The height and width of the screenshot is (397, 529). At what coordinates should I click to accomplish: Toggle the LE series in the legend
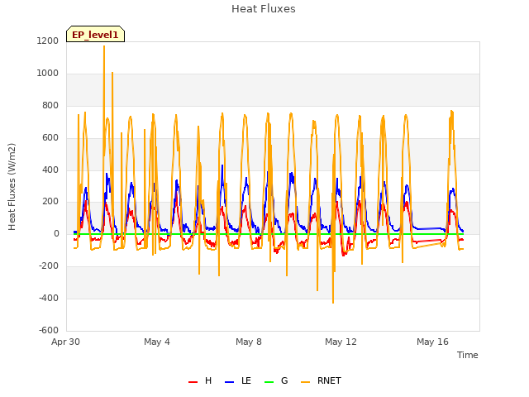238,380
